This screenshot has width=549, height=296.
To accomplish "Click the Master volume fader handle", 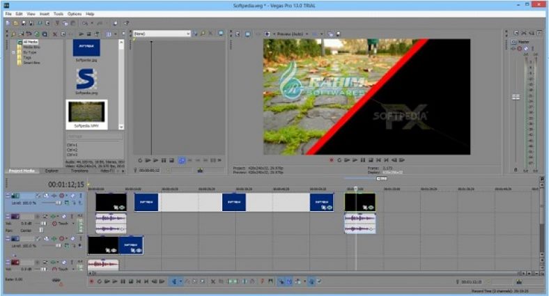I will point(516,96).
